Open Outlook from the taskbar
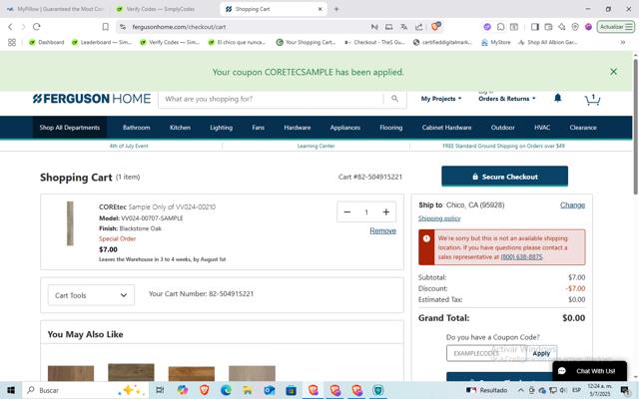 [269, 390]
